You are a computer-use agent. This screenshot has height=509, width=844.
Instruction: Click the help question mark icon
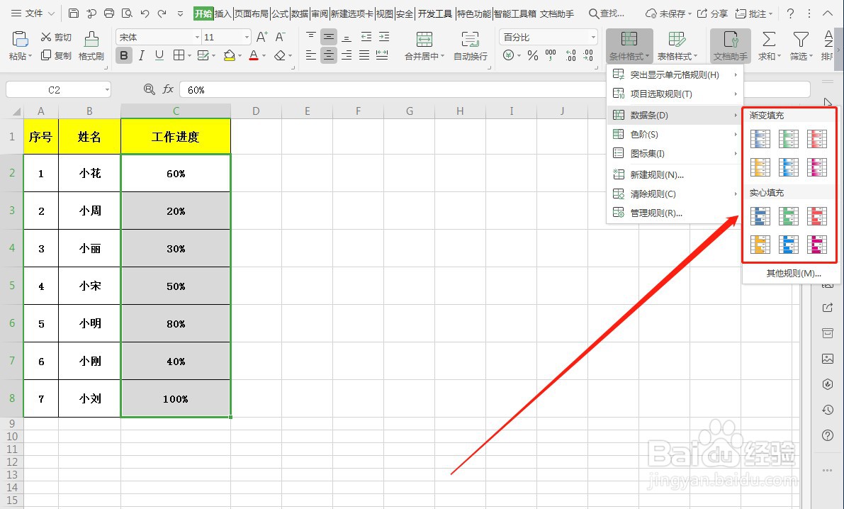[x=790, y=13]
